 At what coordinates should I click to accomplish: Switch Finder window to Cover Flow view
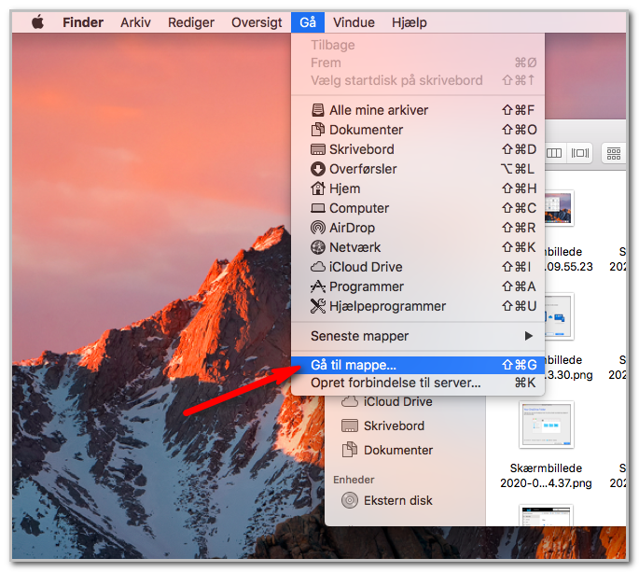pyautogui.click(x=579, y=153)
